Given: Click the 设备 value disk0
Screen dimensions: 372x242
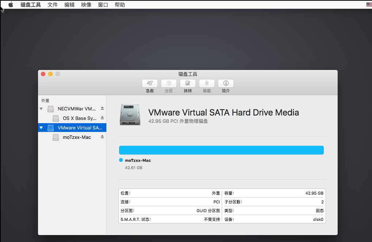Looking at the screenshot, I should tap(318, 219).
